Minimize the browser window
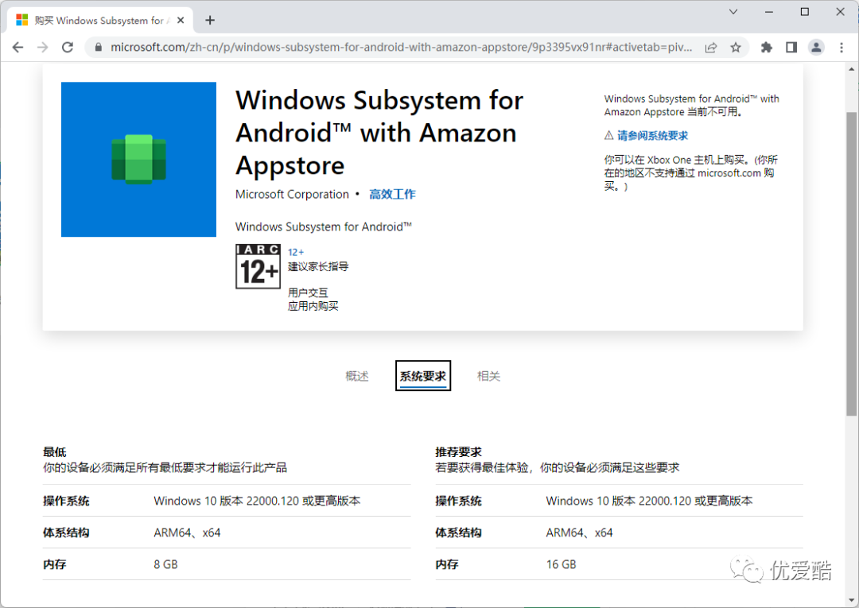This screenshot has width=859, height=608. [769, 11]
